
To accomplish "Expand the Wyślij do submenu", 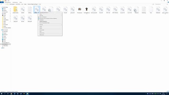I will (50, 25).
